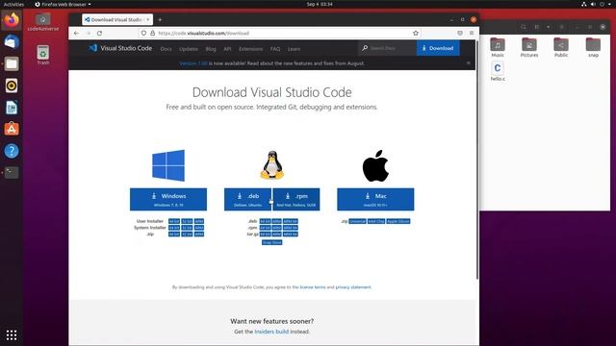Bookmark this page with the star icon

click(x=416, y=34)
